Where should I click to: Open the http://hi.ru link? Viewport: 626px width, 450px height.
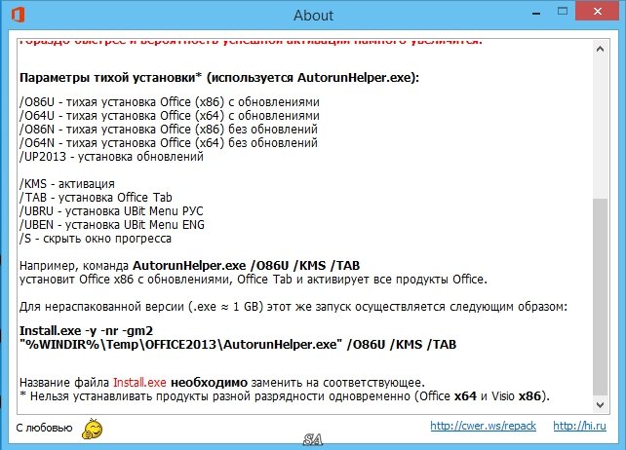[x=579, y=426]
